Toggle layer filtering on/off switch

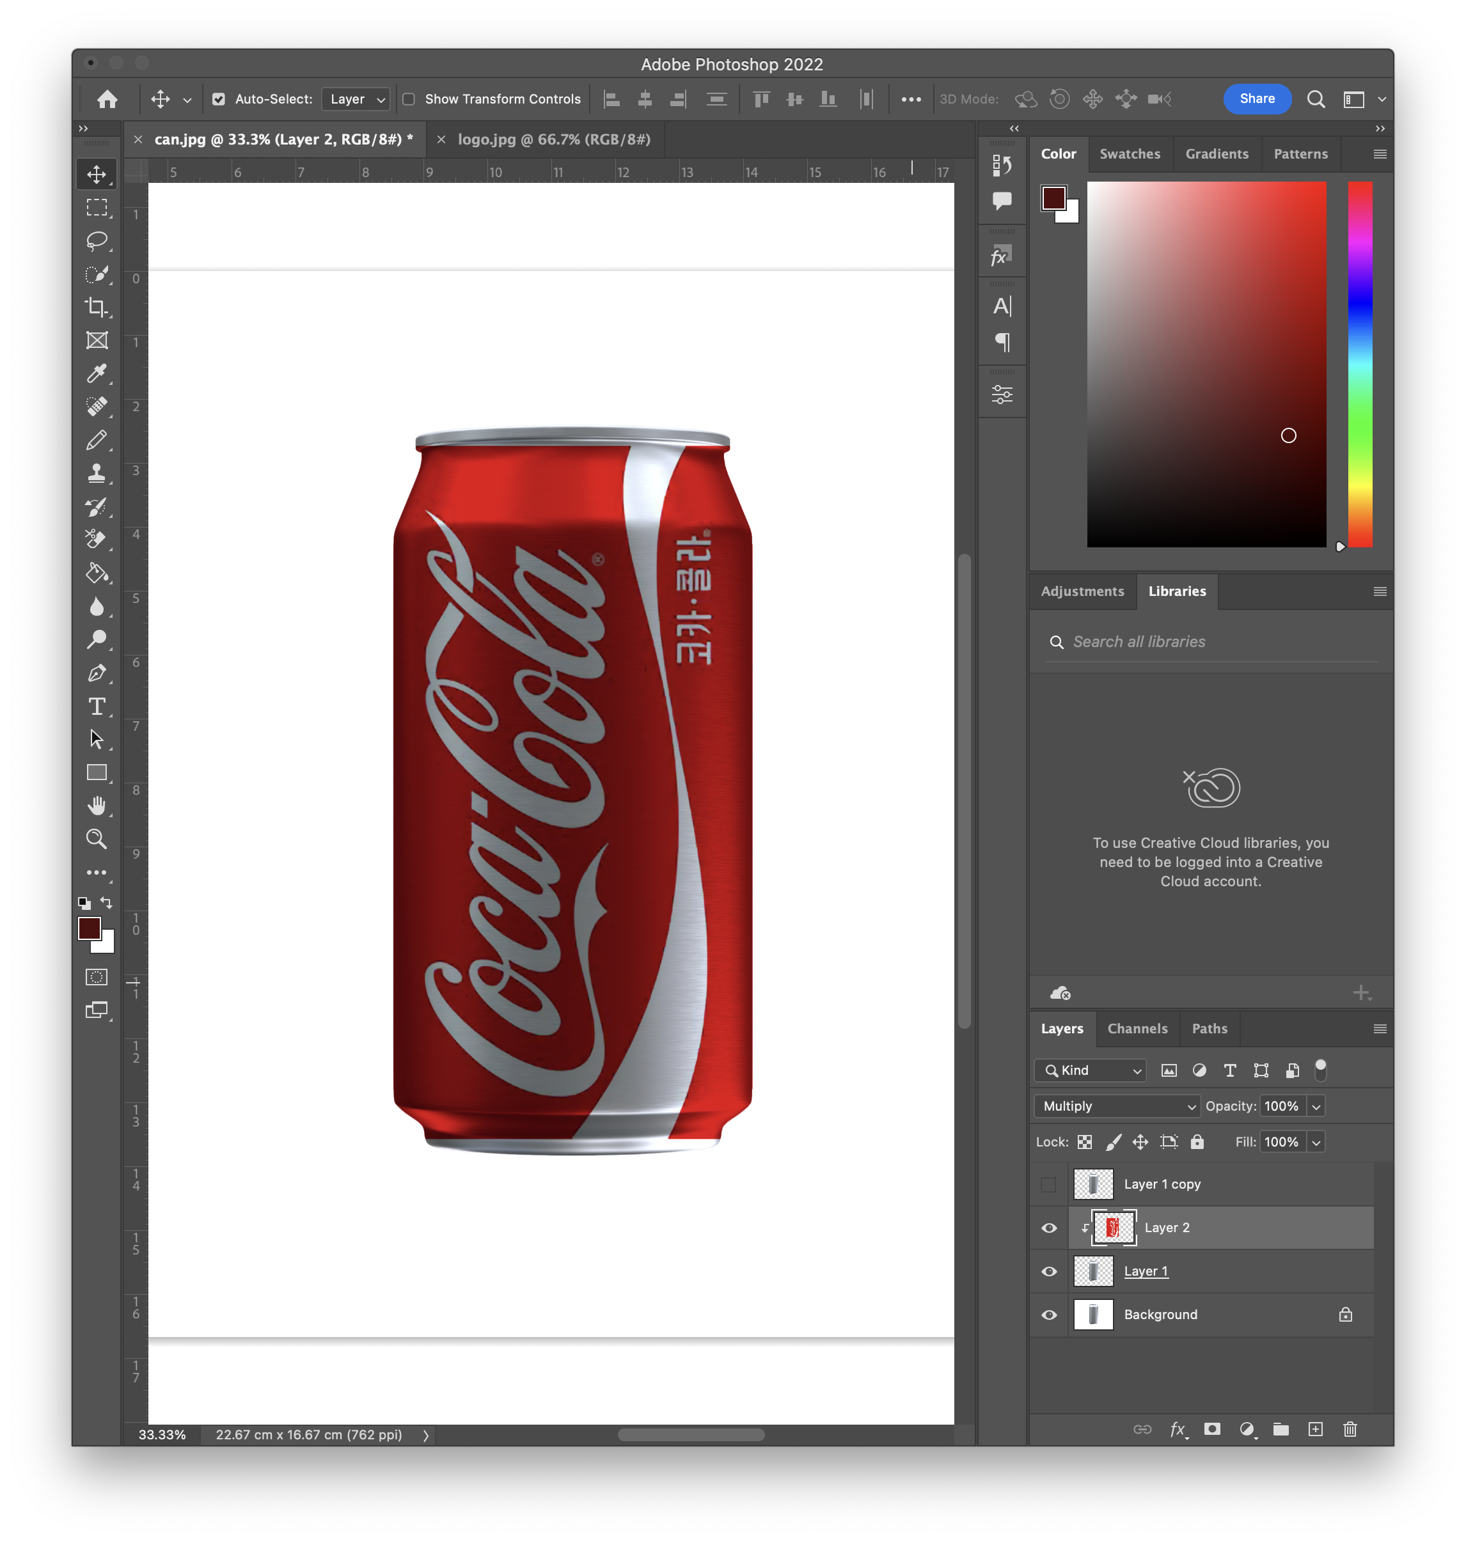[x=1321, y=1069]
